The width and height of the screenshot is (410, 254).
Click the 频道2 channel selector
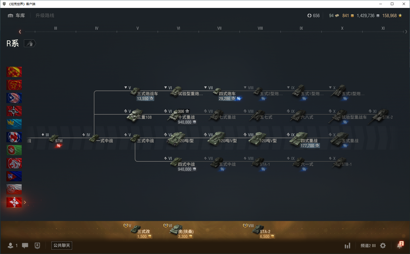368,246
